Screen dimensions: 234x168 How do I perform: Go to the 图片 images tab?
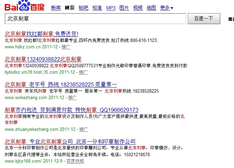pos(124,8)
